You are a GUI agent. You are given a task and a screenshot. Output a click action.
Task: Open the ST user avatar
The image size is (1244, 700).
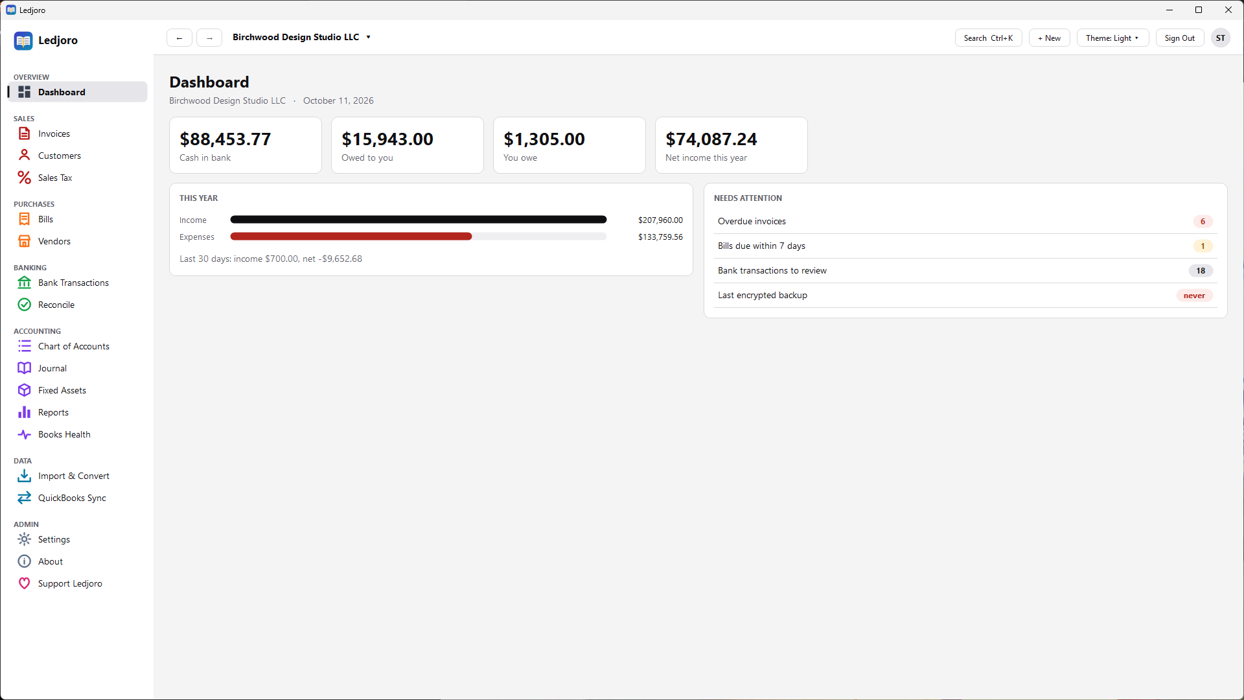click(x=1220, y=38)
